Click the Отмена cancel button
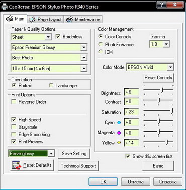Screen dimensions: 186x190 coord(135,182)
